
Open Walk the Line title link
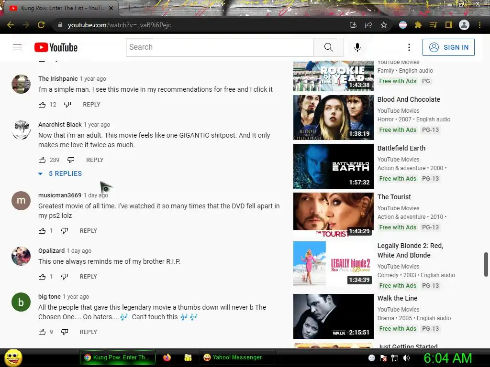[397, 298]
